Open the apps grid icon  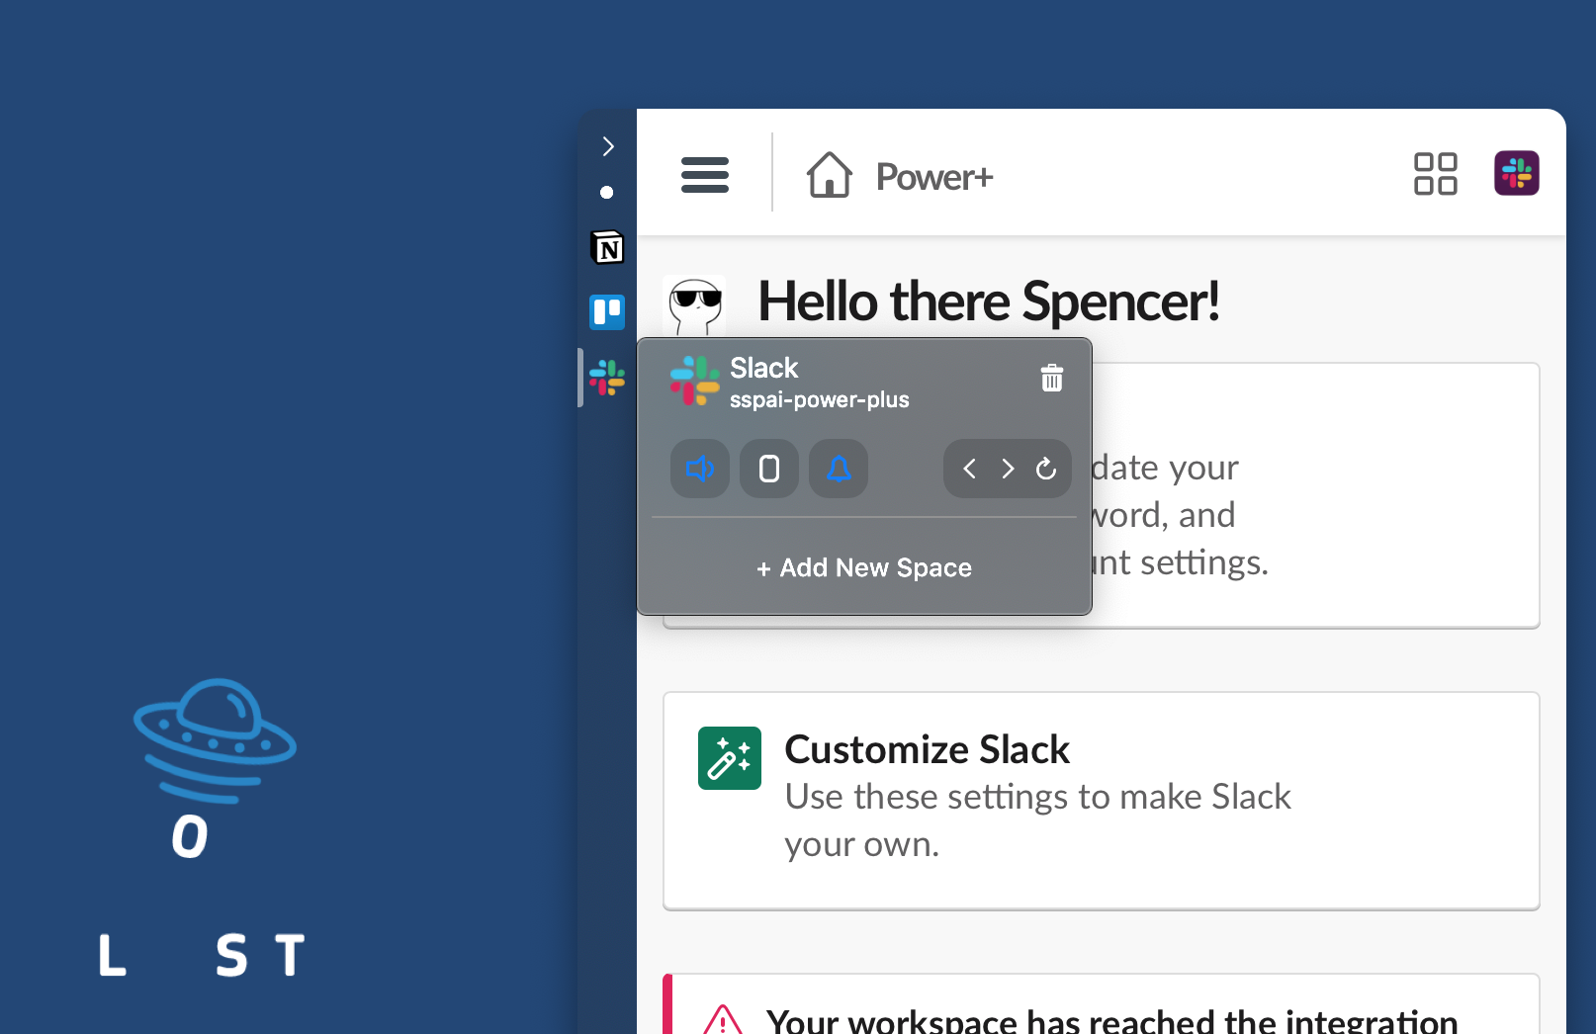pyautogui.click(x=1435, y=174)
